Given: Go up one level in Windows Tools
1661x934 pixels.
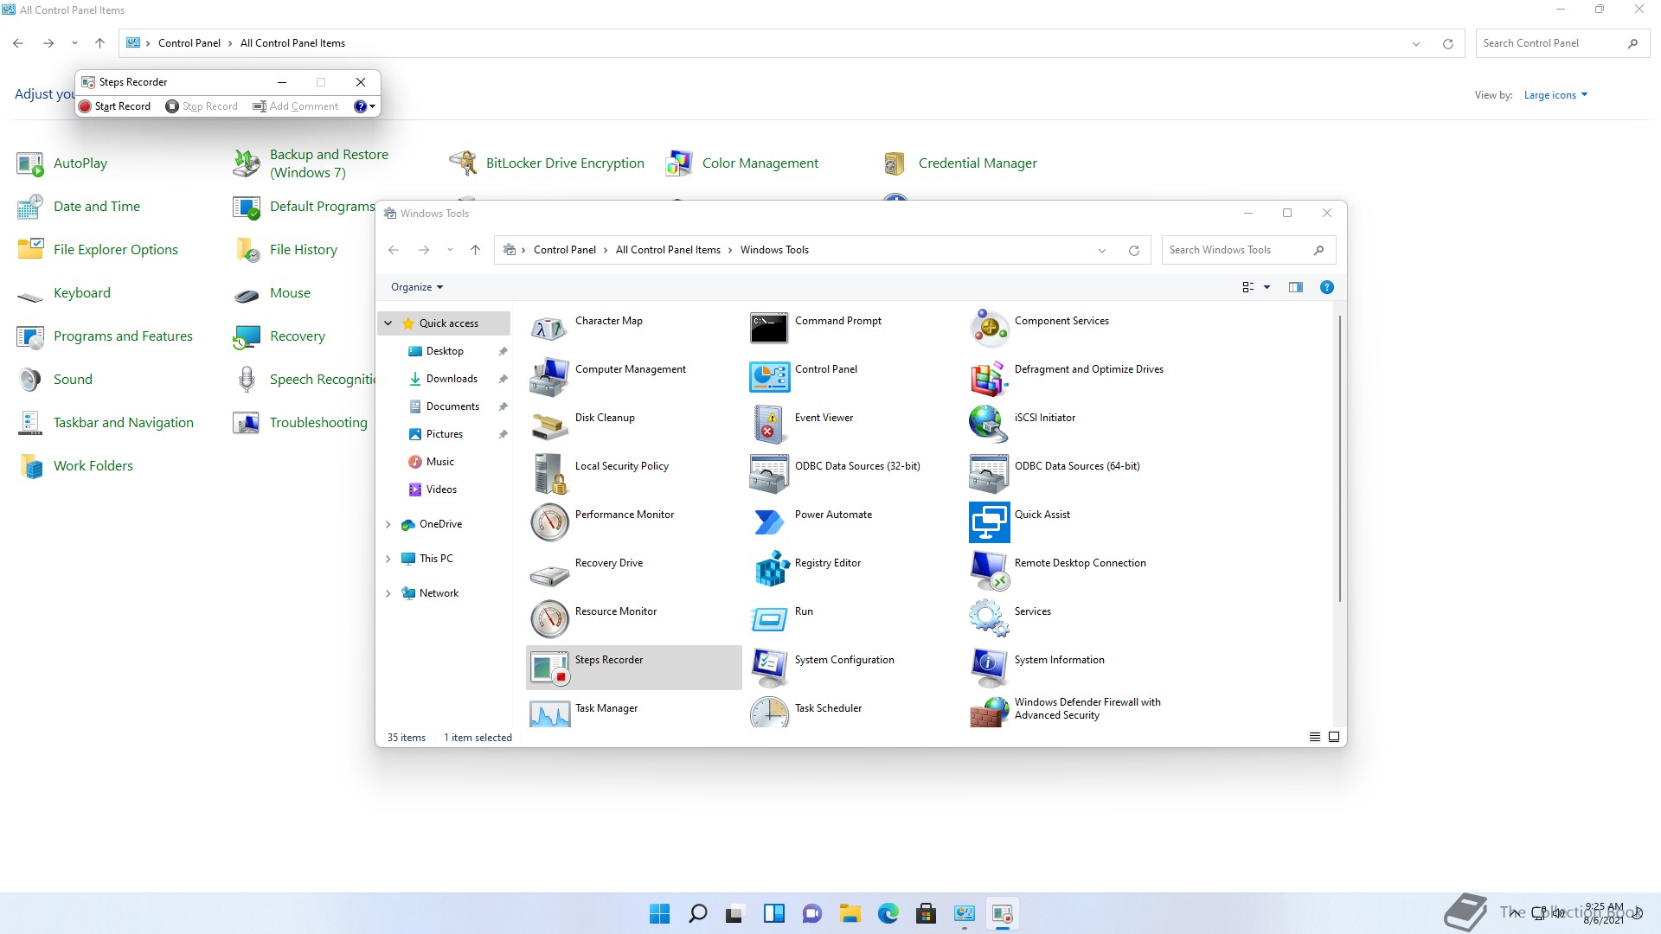Looking at the screenshot, I should coord(475,250).
